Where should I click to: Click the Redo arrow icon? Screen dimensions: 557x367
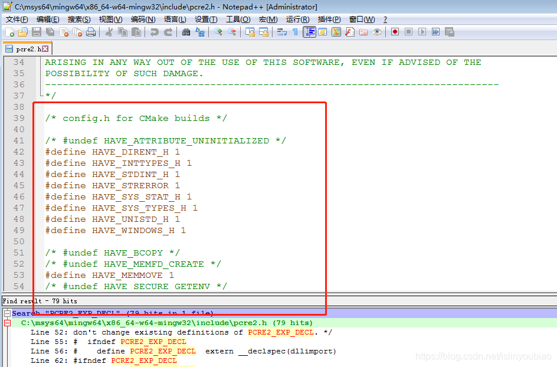[168, 32]
